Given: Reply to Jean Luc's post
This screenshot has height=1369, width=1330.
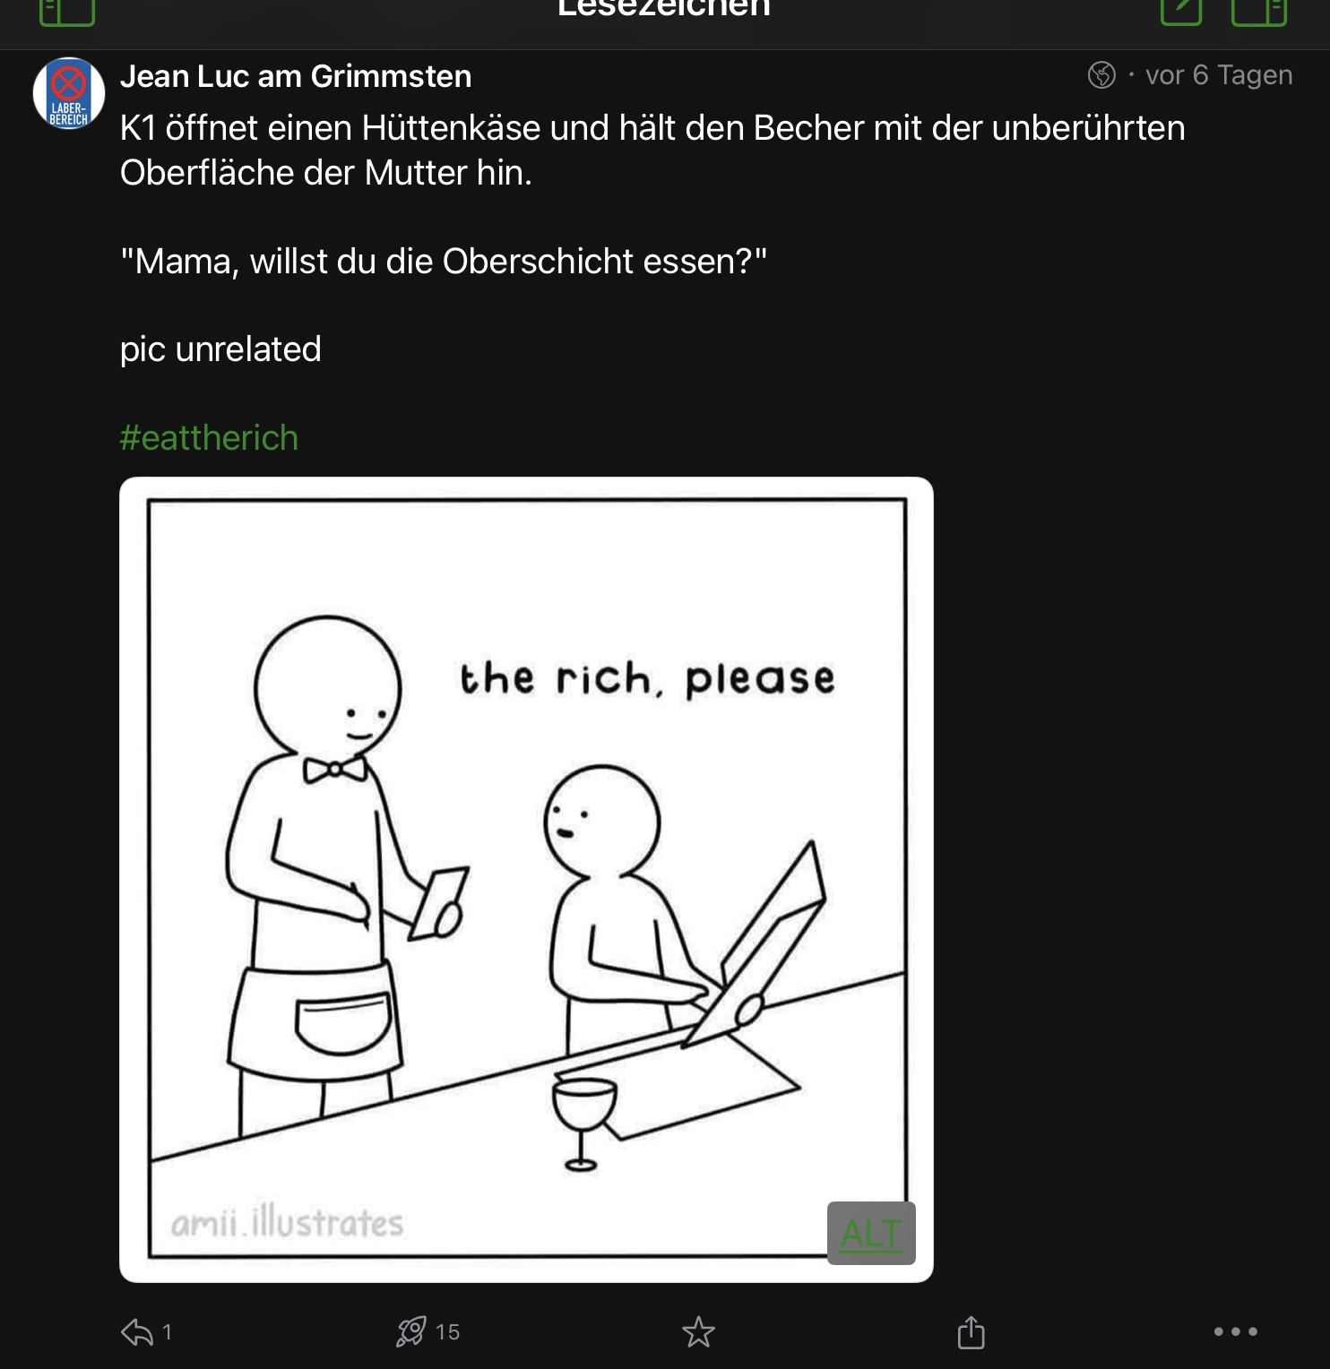Looking at the screenshot, I should pos(137,1332).
